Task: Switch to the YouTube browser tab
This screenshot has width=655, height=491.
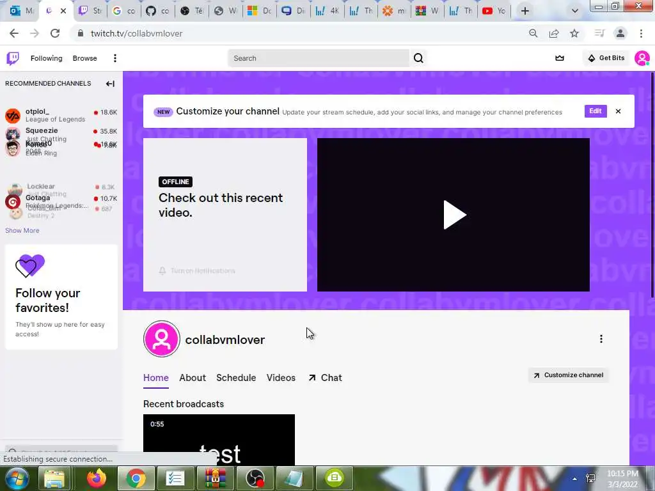Action: [493, 12]
